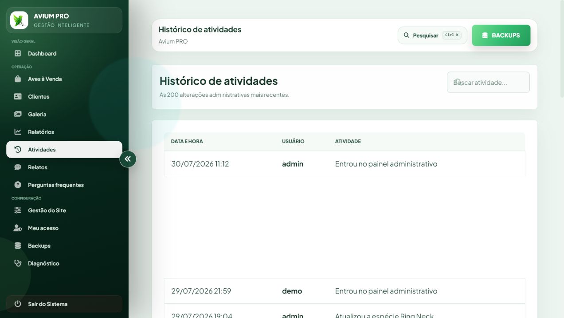This screenshot has height=318, width=564.
Task: Click the power icon beside Sair do Sistema
Action: [x=18, y=304]
